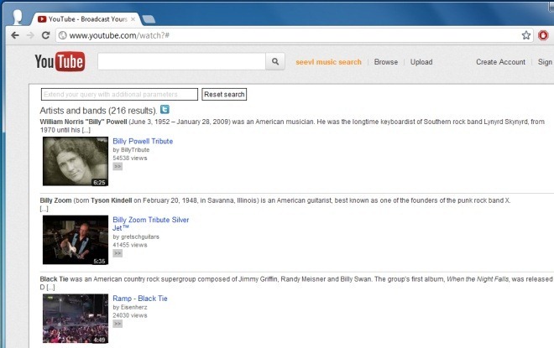The height and width of the screenshot is (348, 554).
Task: Click the Ramp - Black Tie concert thumbnail
Action: 76,319
